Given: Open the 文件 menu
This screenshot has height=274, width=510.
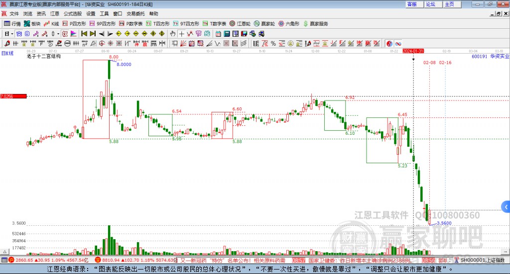Looking at the screenshot, I should (x=14, y=13).
